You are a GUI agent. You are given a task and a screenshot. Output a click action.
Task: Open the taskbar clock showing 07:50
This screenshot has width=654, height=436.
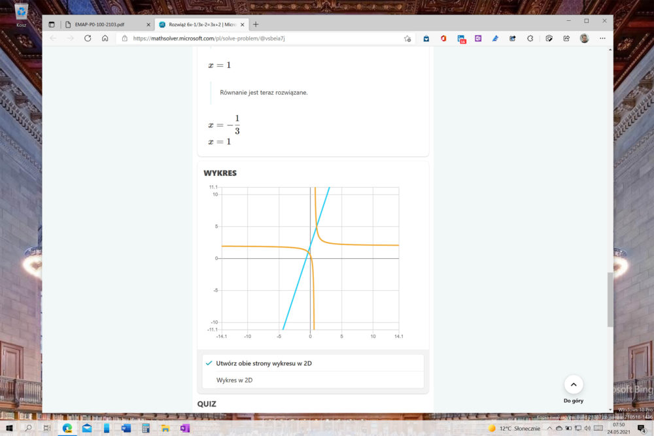tap(619, 428)
